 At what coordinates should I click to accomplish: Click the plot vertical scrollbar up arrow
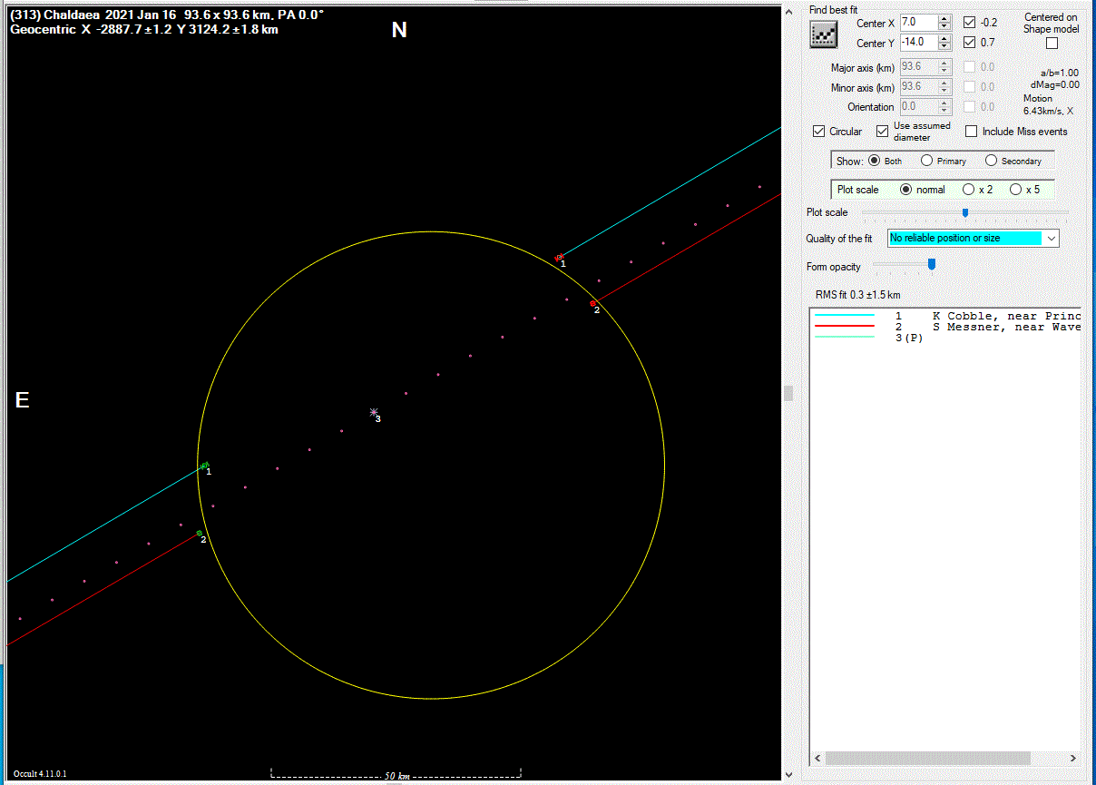tap(788, 10)
